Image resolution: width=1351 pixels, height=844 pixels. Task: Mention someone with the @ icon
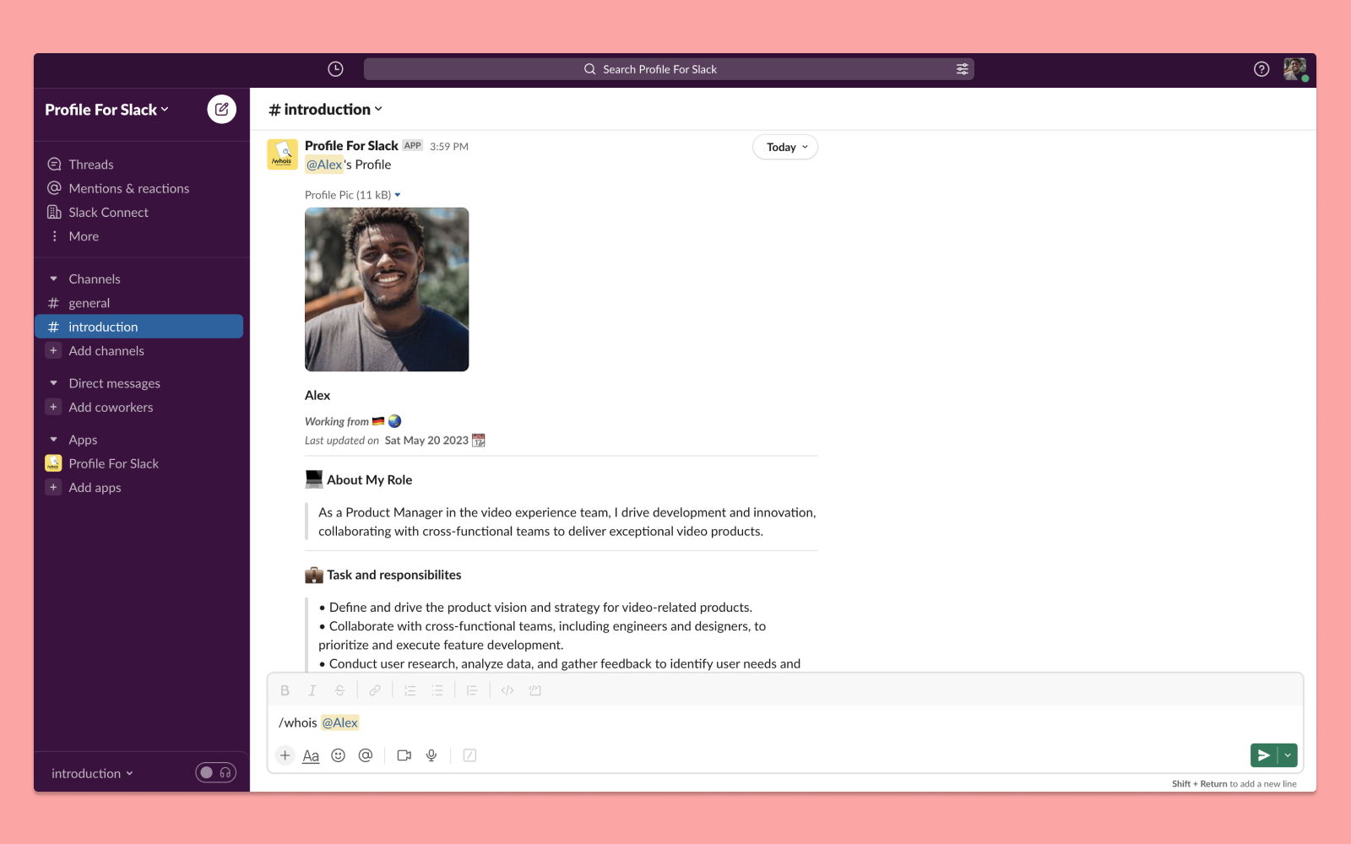pos(365,755)
